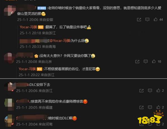The width and height of the screenshot is (167, 129).
Task: Open the 河南 commenter's avatar
Action: tap(9, 121)
